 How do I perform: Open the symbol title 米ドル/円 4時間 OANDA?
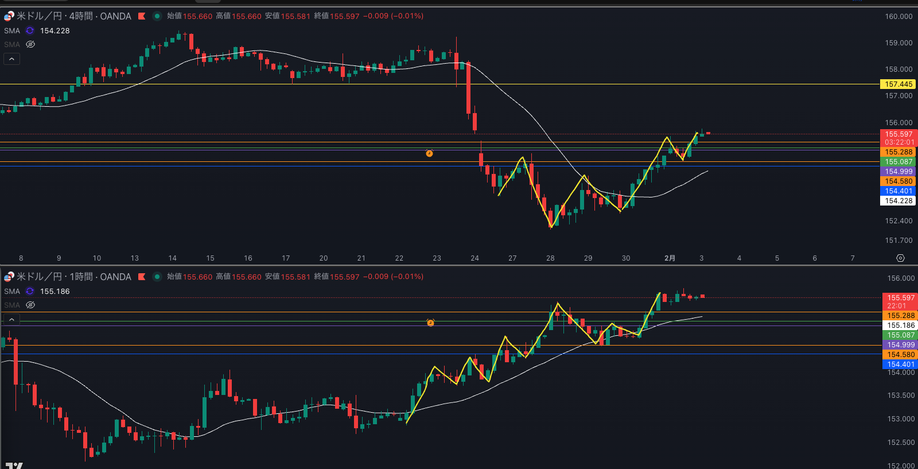point(73,16)
